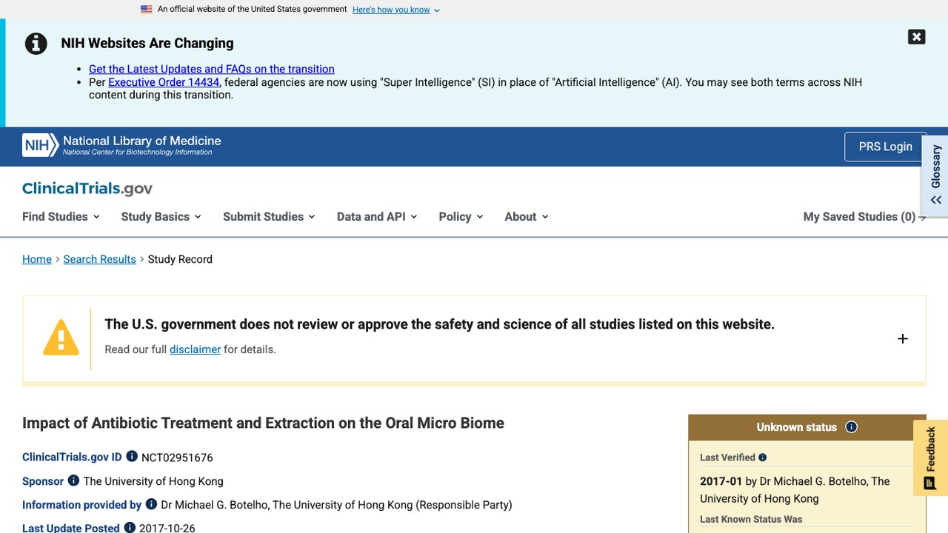
Task: Click info icon next to Last Update Posted
Action: [130, 528]
